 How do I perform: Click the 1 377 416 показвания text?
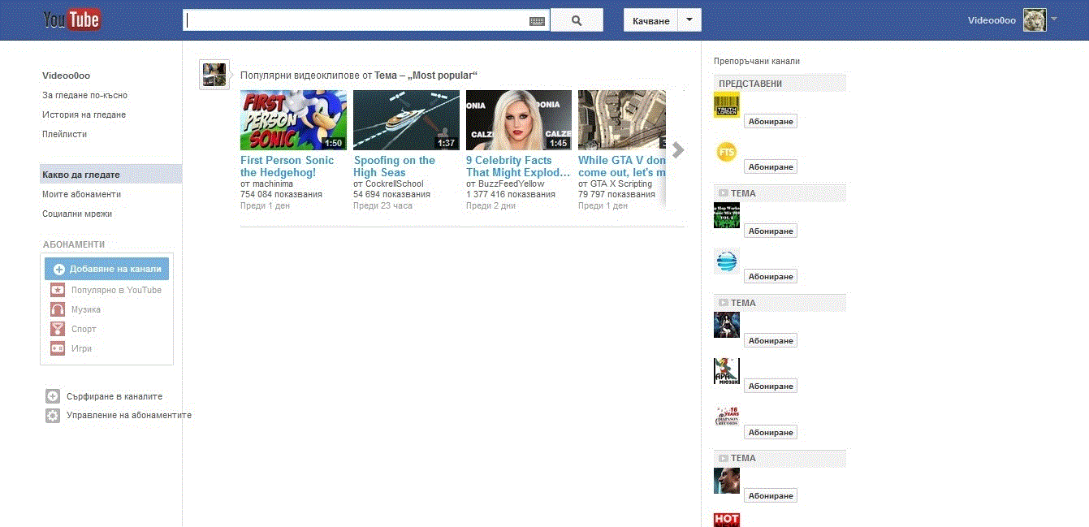pyautogui.click(x=511, y=195)
